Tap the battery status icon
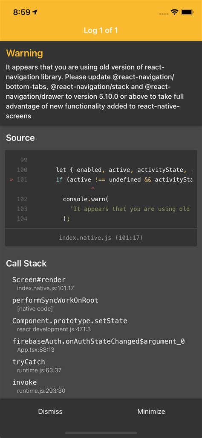 (x=187, y=12)
